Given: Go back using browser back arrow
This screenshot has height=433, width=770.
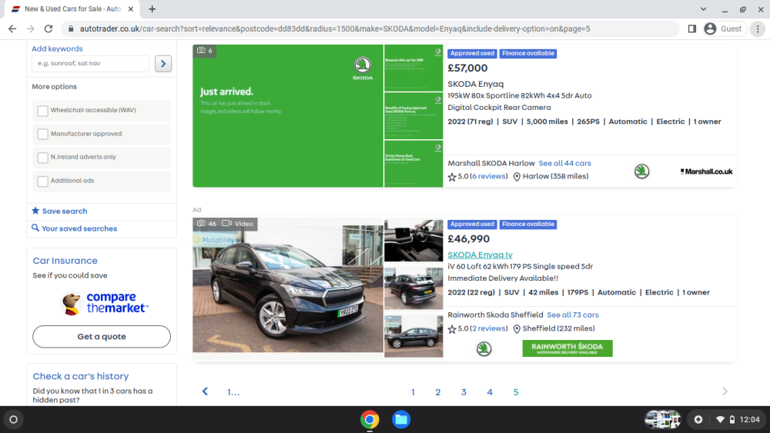Looking at the screenshot, I should 12,29.
